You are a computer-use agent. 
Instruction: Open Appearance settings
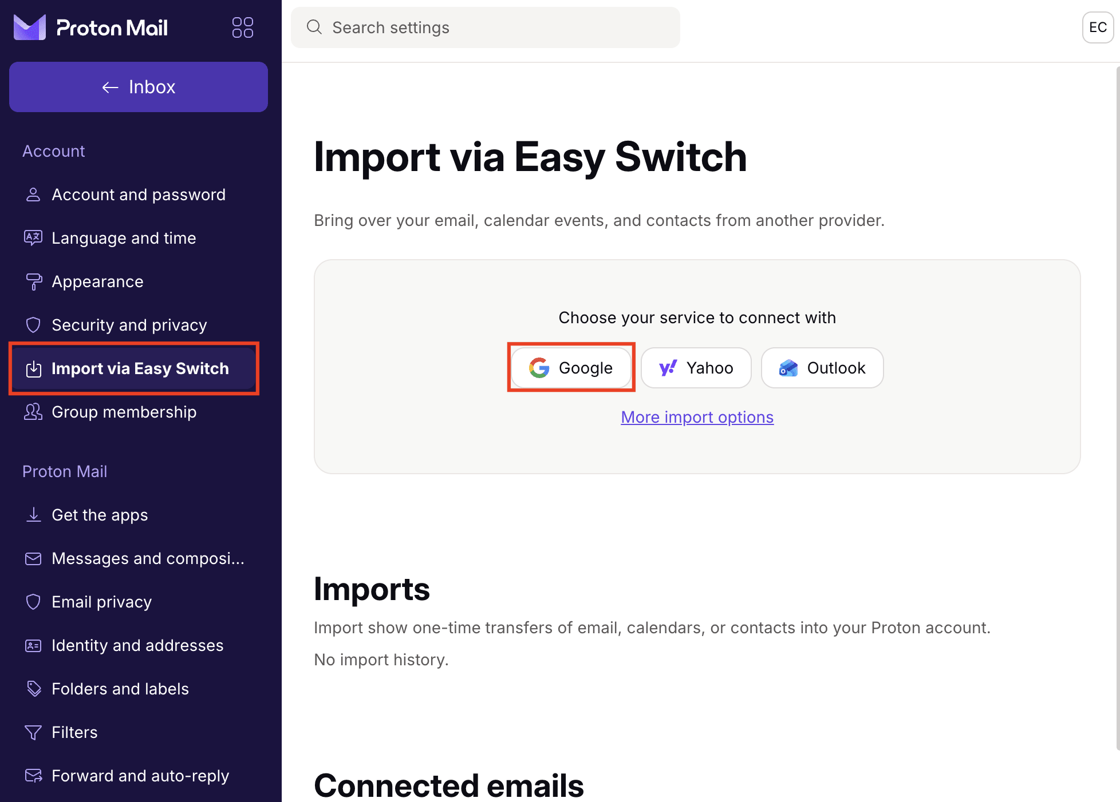click(137, 281)
